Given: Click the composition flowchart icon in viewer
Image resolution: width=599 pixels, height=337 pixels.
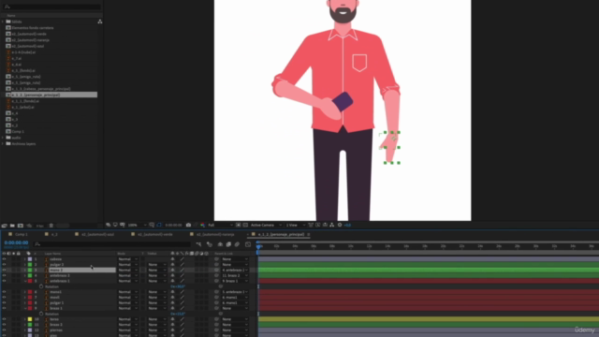Looking at the screenshot, I should (x=332, y=225).
